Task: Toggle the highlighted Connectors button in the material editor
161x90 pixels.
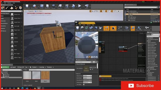Action: click(x=106, y=28)
